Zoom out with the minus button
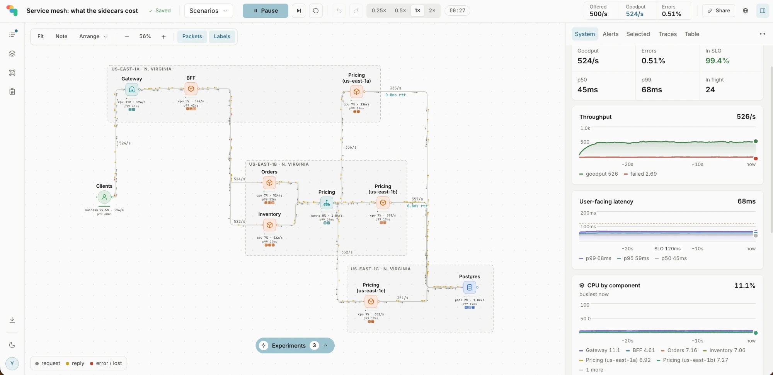 [x=127, y=36]
